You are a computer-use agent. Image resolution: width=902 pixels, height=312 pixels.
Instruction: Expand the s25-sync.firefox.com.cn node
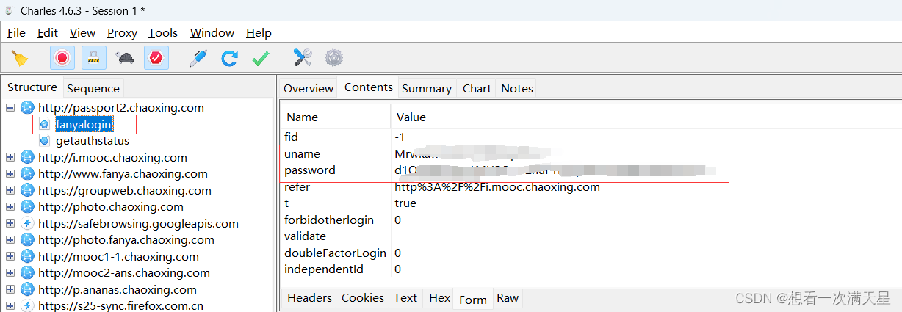[10, 306]
